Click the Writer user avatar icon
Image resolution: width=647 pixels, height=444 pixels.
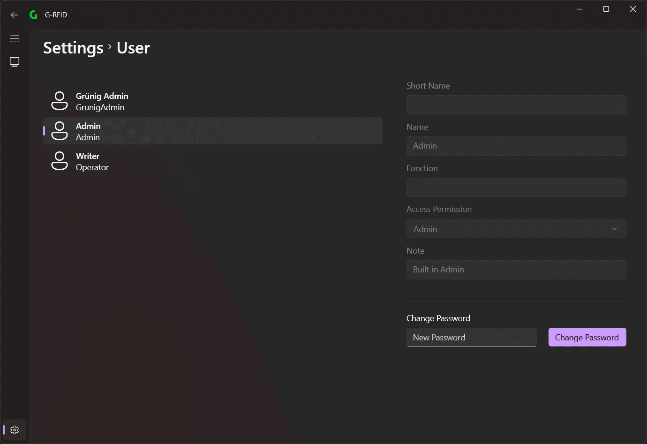pos(60,161)
